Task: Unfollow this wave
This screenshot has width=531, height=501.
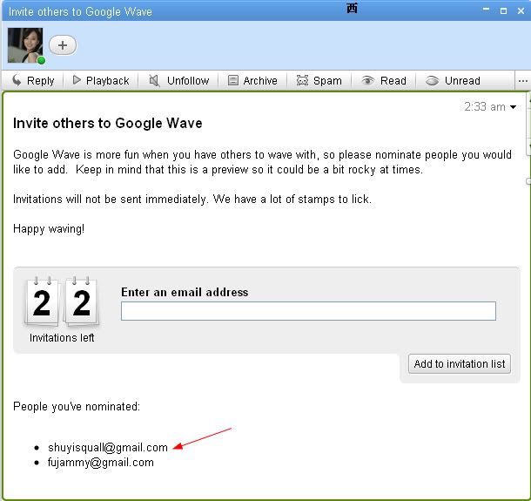Action: 179,81
